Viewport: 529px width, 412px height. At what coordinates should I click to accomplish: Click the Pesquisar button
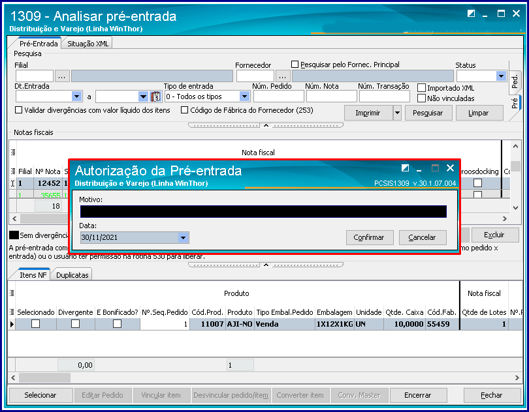[428, 113]
